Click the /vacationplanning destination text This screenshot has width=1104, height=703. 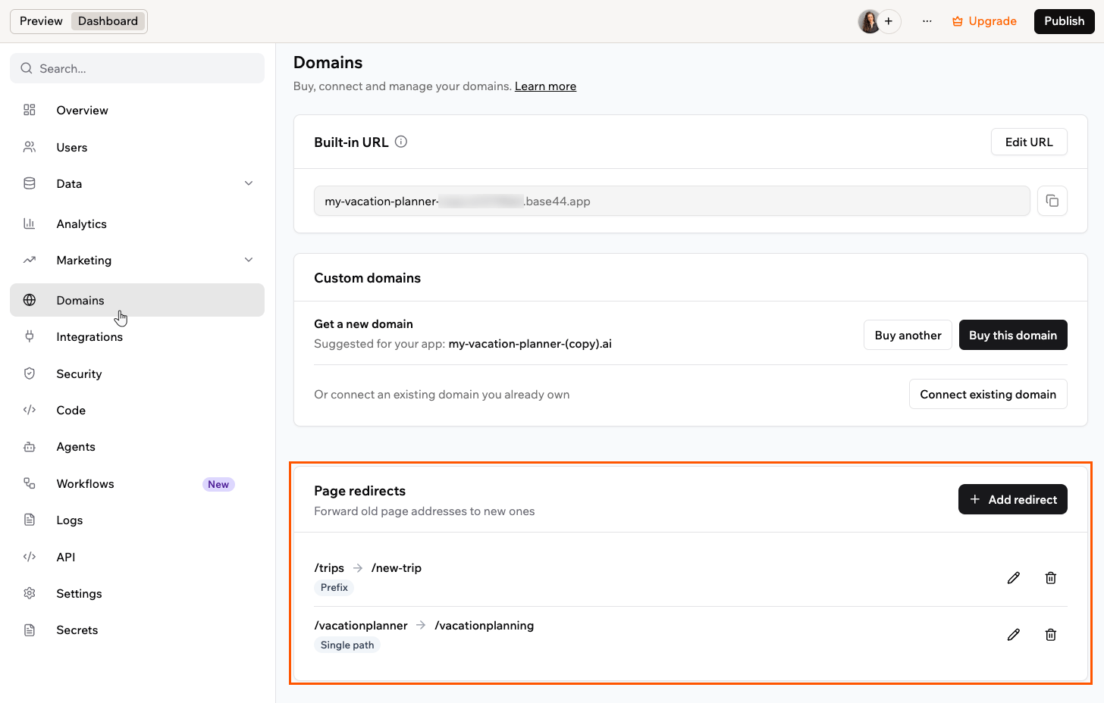(x=485, y=625)
